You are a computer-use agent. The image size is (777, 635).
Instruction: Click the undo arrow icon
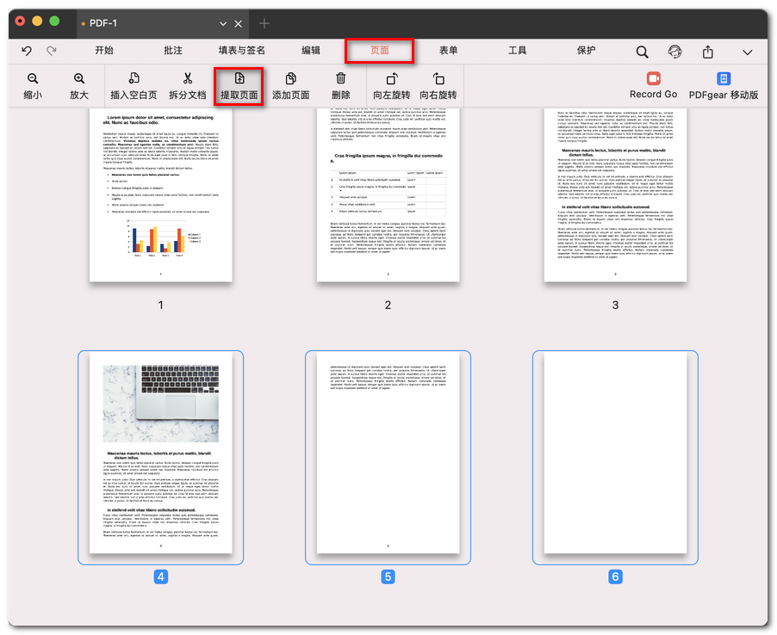(27, 51)
